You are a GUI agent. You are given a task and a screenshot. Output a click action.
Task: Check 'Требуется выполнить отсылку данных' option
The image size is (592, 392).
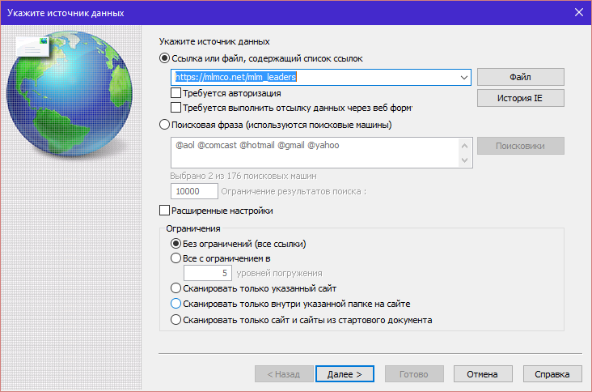pos(176,107)
